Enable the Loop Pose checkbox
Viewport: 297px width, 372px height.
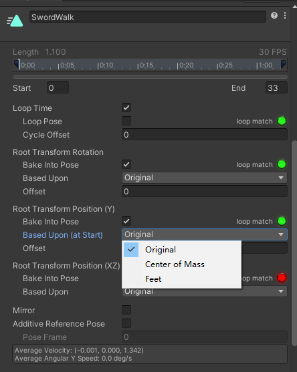[x=126, y=121]
